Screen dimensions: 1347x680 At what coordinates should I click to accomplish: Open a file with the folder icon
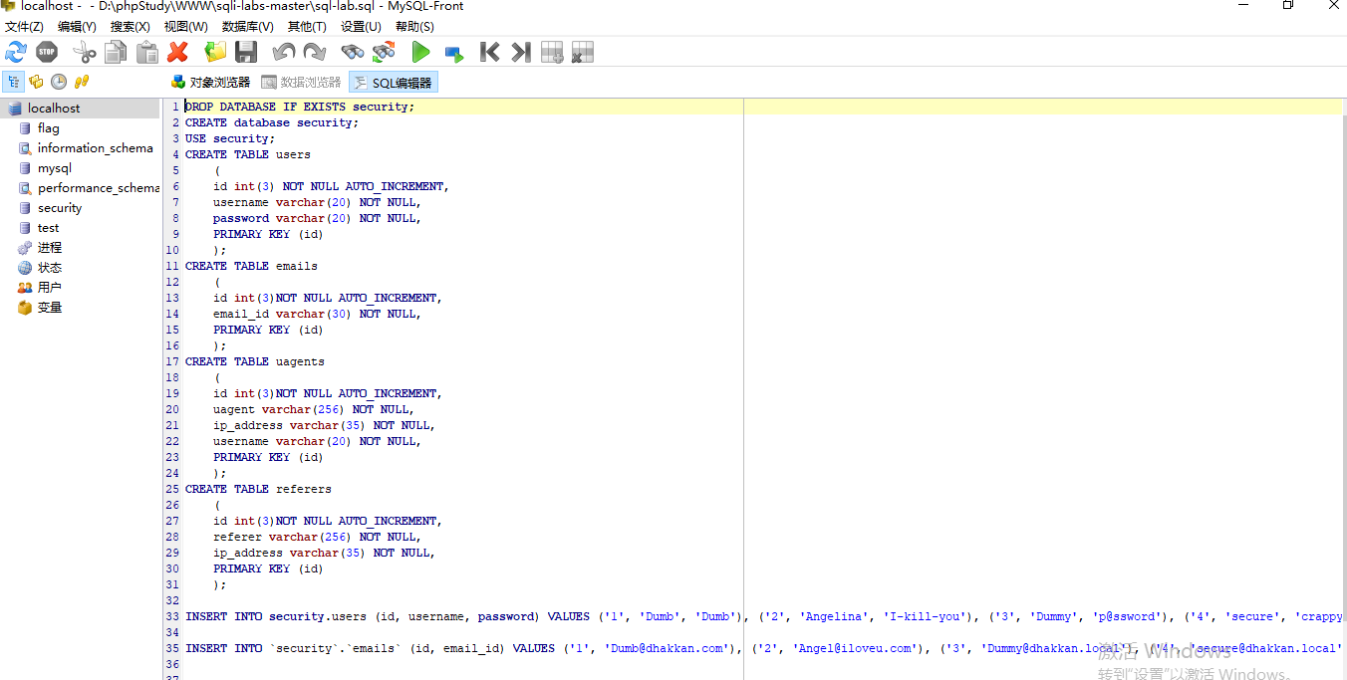tap(214, 53)
